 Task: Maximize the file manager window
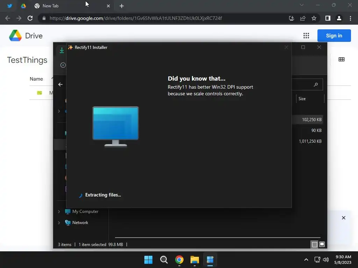click(x=303, y=47)
